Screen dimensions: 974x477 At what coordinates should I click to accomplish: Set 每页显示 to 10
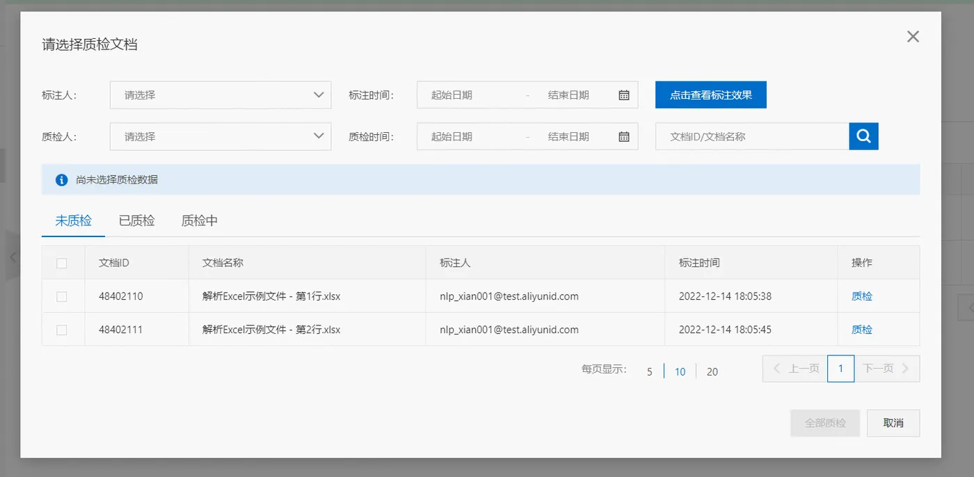click(x=680, y=371)
